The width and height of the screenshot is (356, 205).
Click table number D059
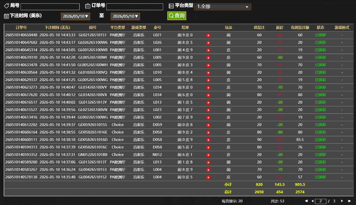pos(157,125)
